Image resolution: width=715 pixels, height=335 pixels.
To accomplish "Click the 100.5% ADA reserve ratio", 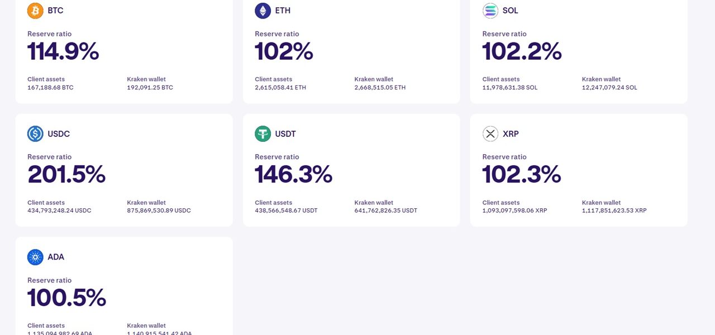I will (66, 298).
